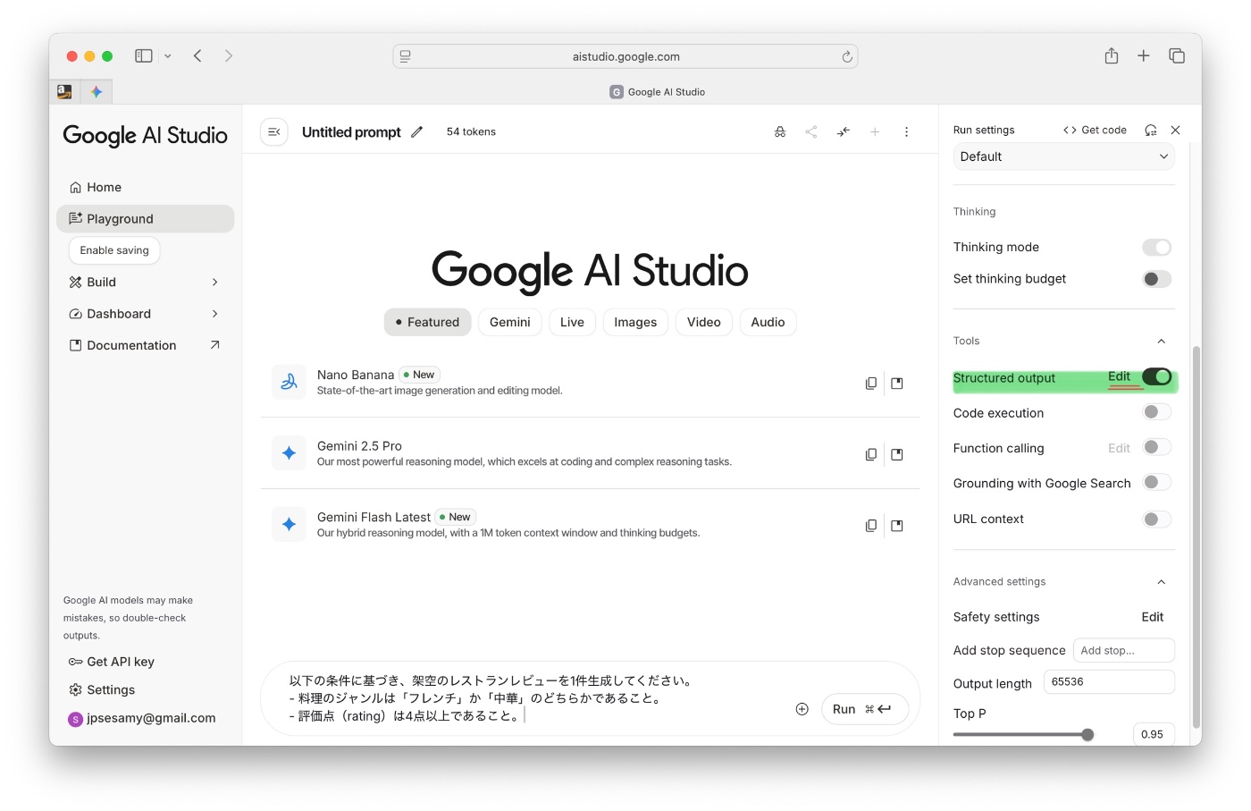
Task: Click the compare mode icon
Action: click(844, 131)
